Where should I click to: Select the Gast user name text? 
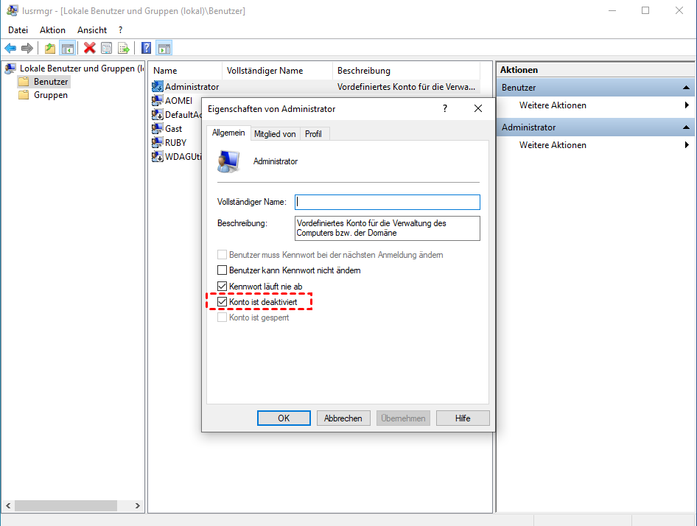[173, 128]
